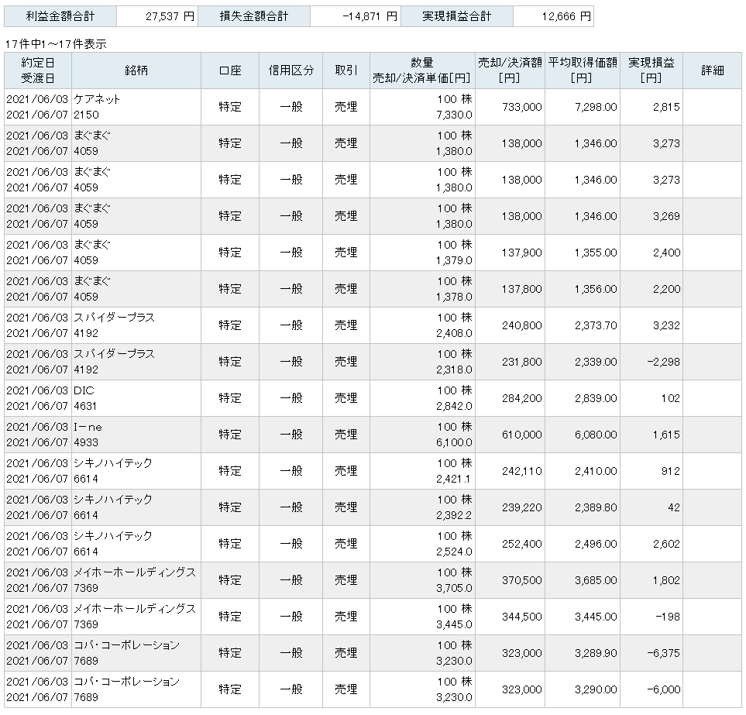Click the 実現損益合計 label cell

(457, 16)
